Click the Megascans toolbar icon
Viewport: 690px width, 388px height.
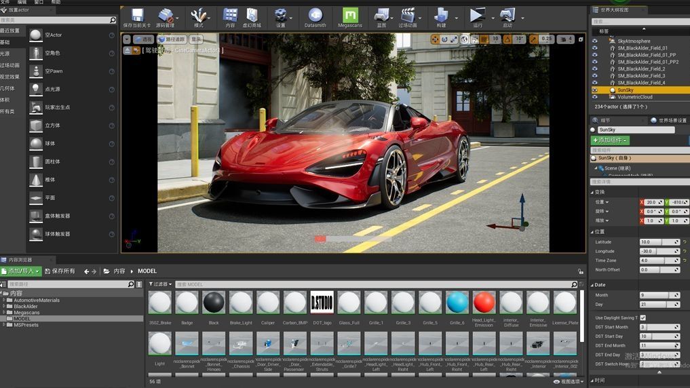point(349,16)
